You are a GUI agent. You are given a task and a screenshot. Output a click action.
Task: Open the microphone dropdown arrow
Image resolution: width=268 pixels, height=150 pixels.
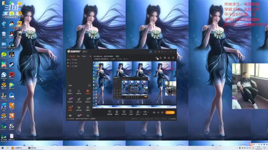point(140,112)
